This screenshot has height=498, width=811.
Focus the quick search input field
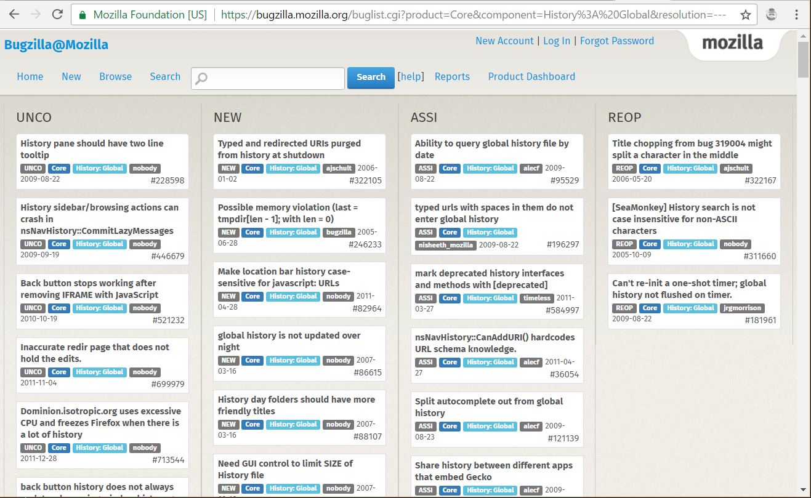(x=268, y=78)
